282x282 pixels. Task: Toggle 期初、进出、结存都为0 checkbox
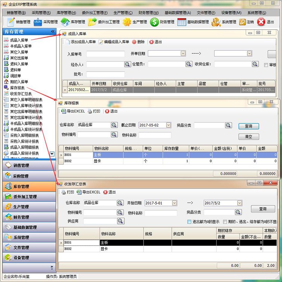(225, 222)
